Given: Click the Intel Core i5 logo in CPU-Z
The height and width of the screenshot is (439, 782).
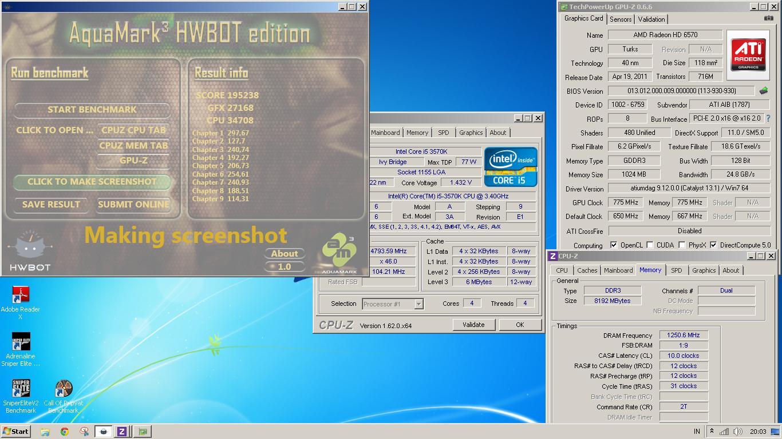Looking at the screenshot, I should (x=511, y=167).
